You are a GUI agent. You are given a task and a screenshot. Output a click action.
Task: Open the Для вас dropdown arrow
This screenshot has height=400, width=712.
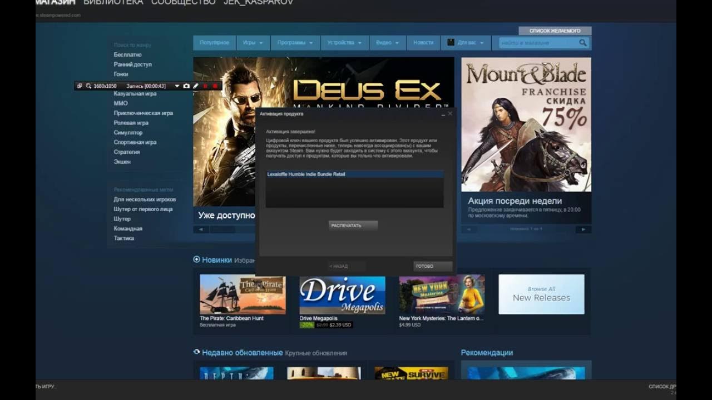482,43
